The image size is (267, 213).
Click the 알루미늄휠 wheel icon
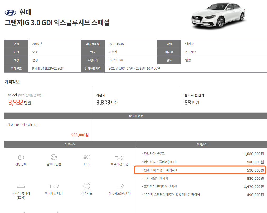coord(54,157)
